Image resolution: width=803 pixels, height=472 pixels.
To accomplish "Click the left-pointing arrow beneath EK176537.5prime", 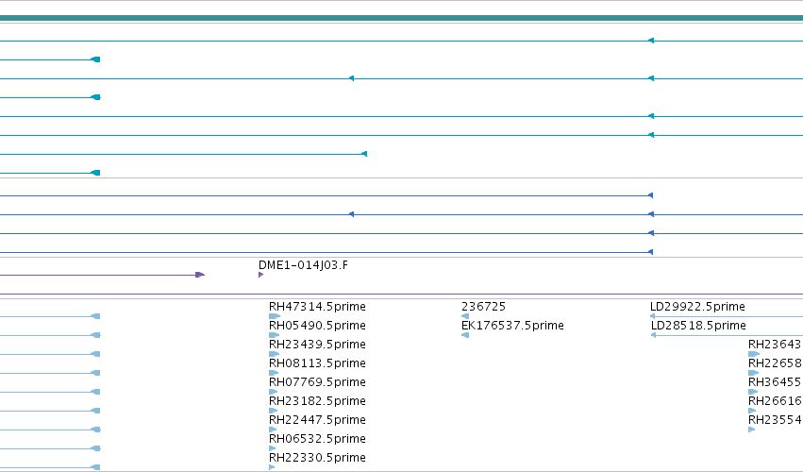I will click(465, 335).
